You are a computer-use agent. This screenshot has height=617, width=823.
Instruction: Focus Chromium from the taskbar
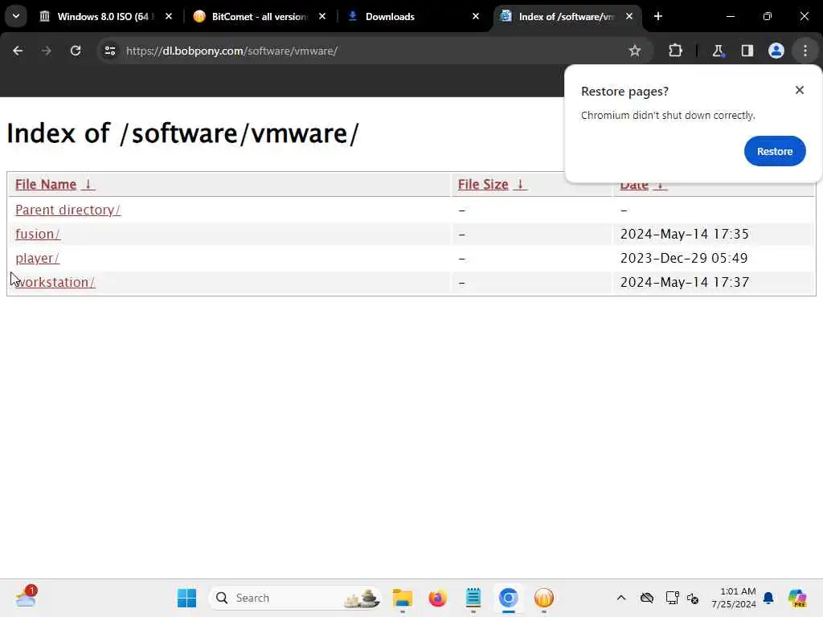point(508,598)
